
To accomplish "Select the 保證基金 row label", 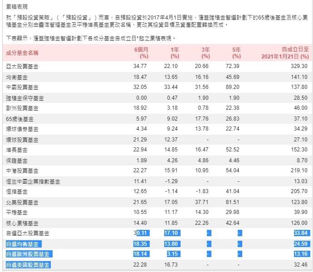I will pos(17,161).
